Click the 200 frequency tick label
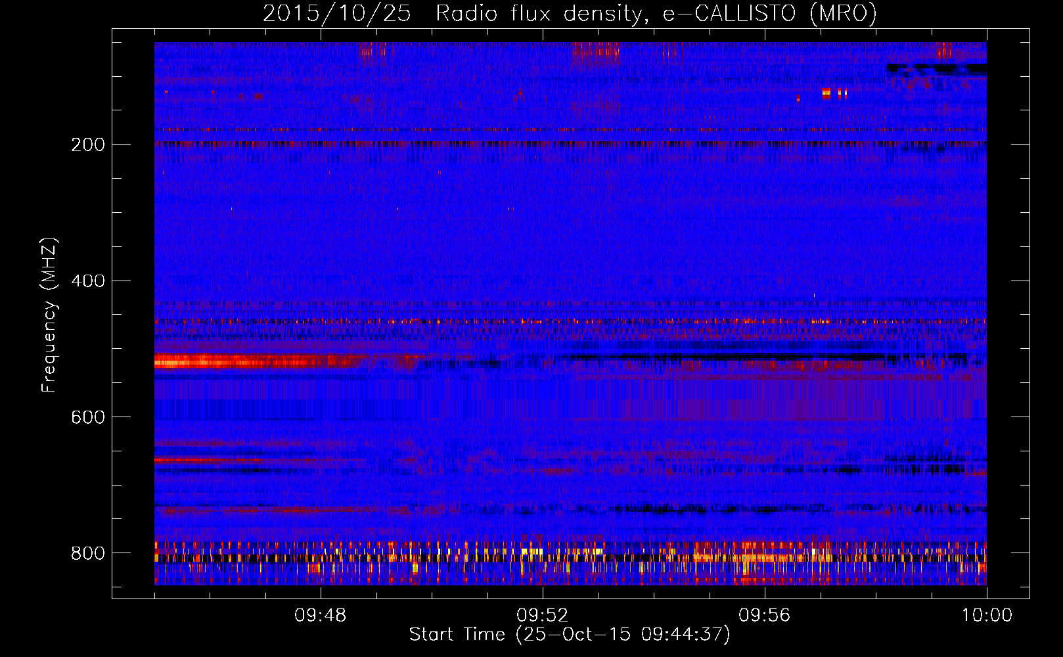The height and width of the screenshot is (657, 1063). [x=88, y=145]
